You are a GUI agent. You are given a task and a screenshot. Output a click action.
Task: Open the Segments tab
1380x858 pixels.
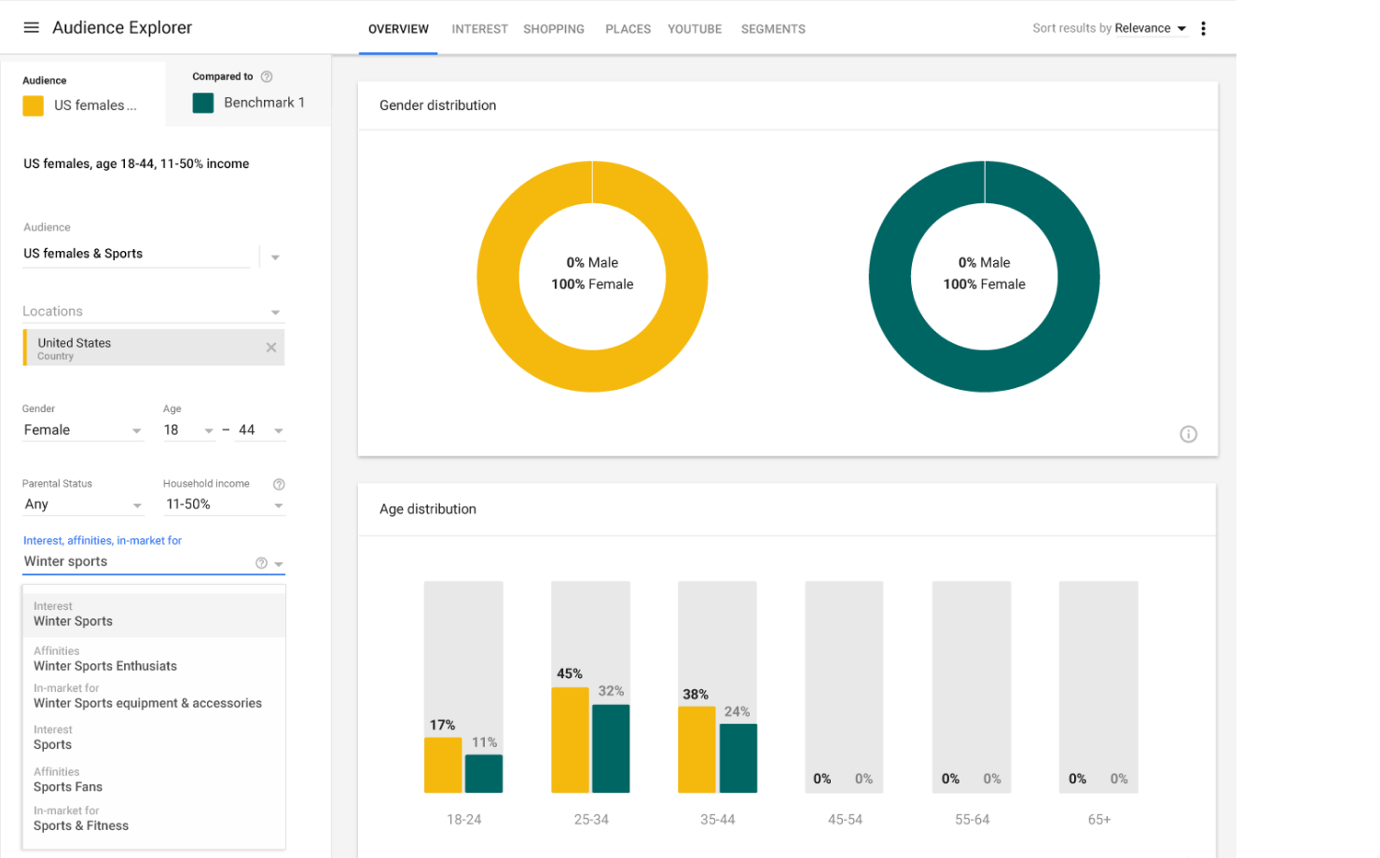[x=773, y=29]
